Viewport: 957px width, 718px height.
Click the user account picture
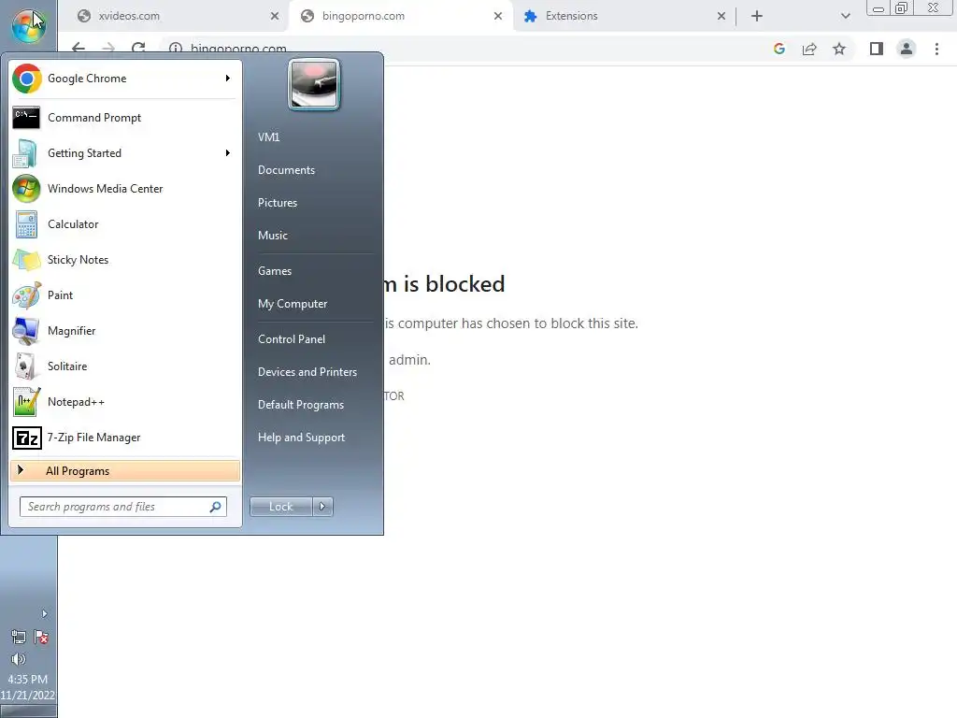pos(314,84)
